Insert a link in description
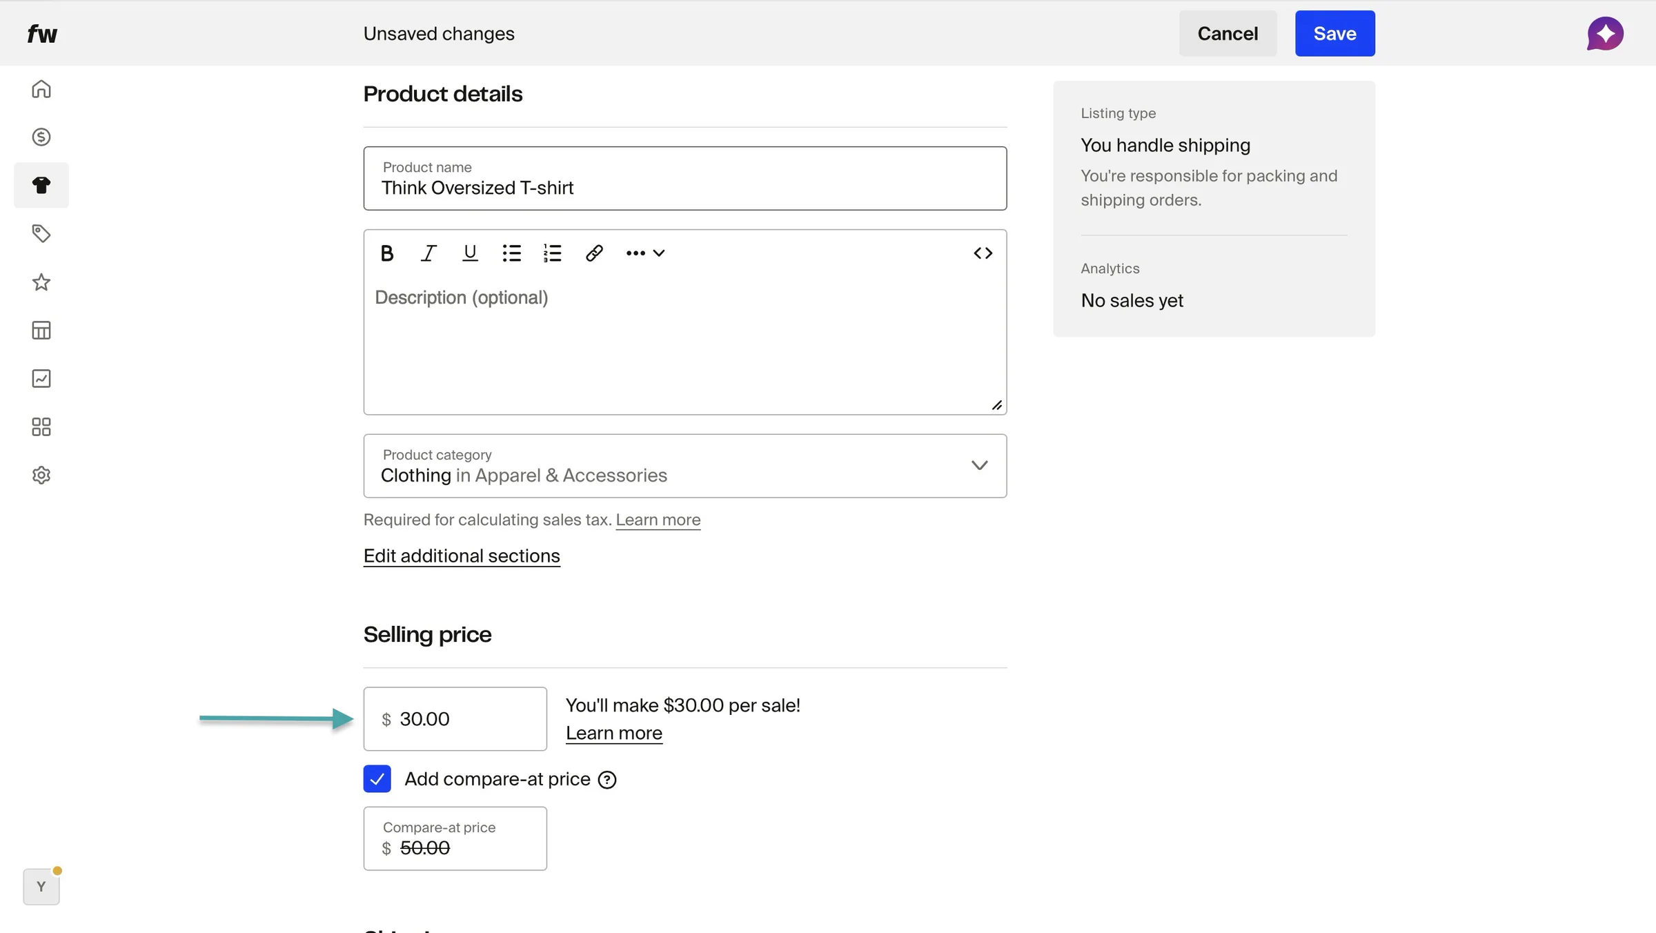This screenshot has width=1656, height=933. click(594, 253)
